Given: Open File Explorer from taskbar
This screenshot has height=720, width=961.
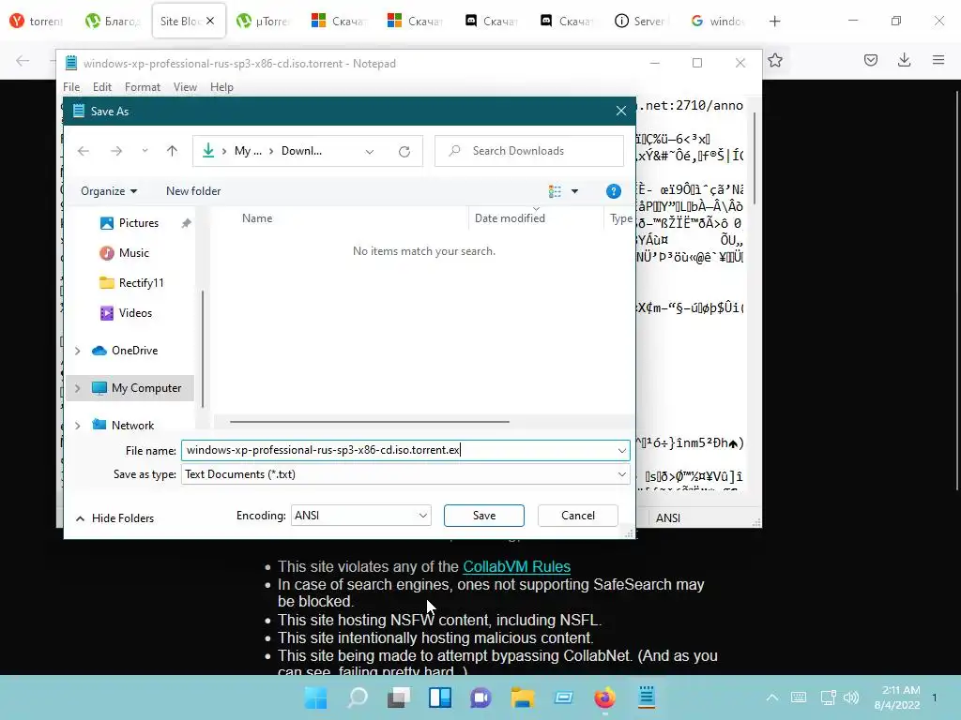Looking at the screenshot, I should point(522,697).
